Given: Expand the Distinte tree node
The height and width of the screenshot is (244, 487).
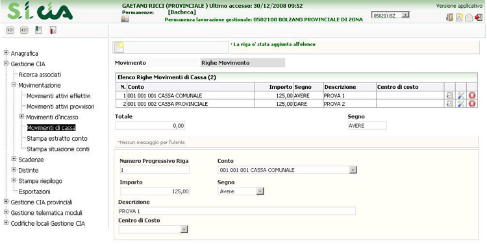Looking at the screenshot, I should click(14, 170).
